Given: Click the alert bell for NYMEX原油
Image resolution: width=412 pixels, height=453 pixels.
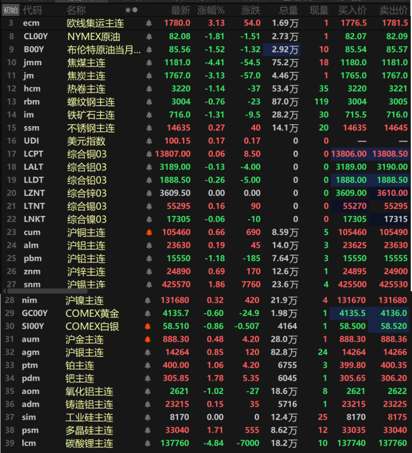Looking at the screenshot, I should (x=149, y=36).
